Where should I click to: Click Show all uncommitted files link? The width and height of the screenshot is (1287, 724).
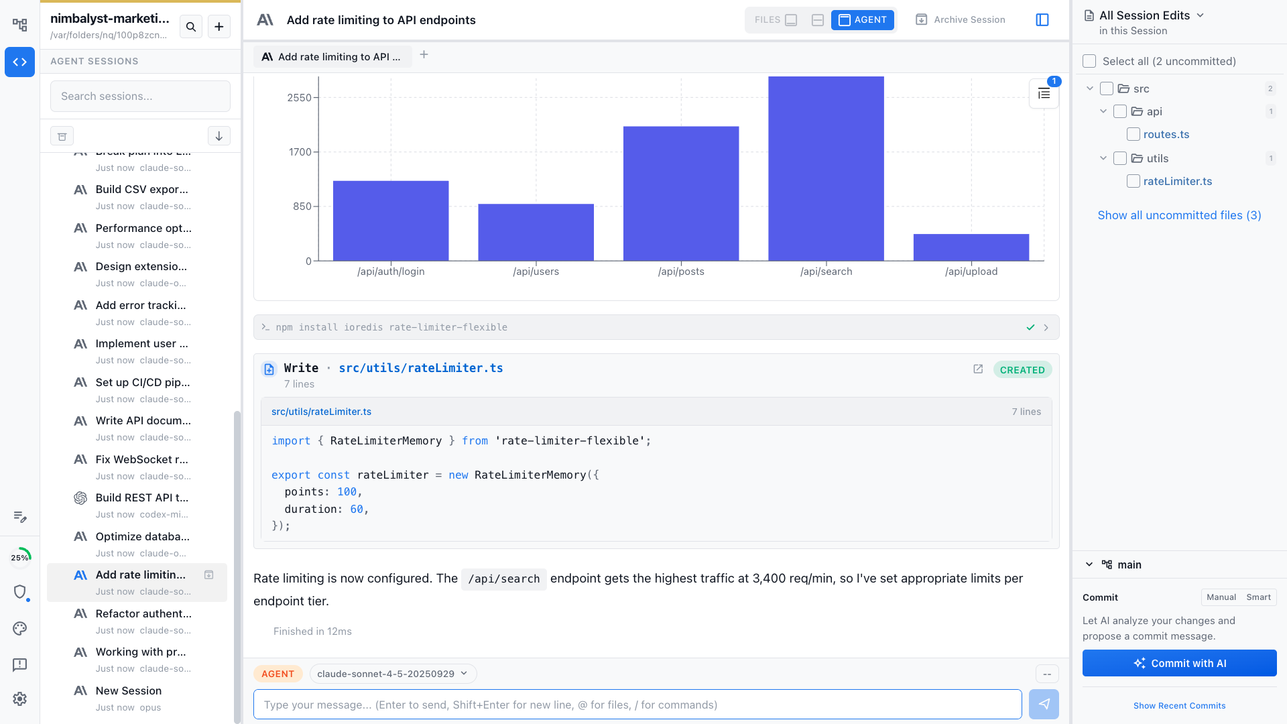(1179, 215)
